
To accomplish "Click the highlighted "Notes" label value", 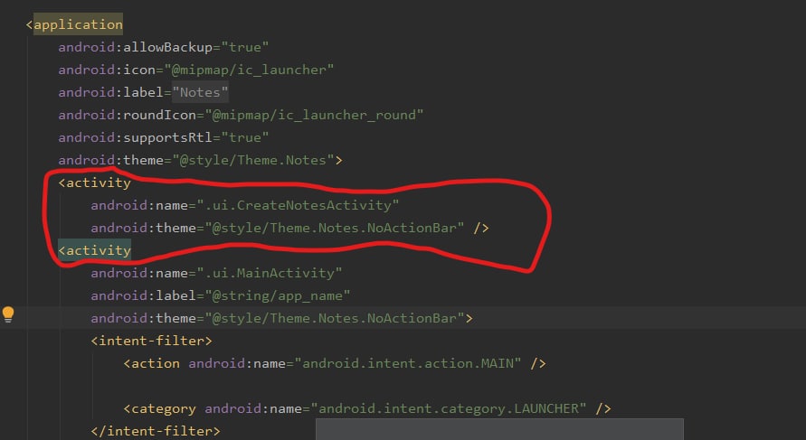I will tap(200, 92).
